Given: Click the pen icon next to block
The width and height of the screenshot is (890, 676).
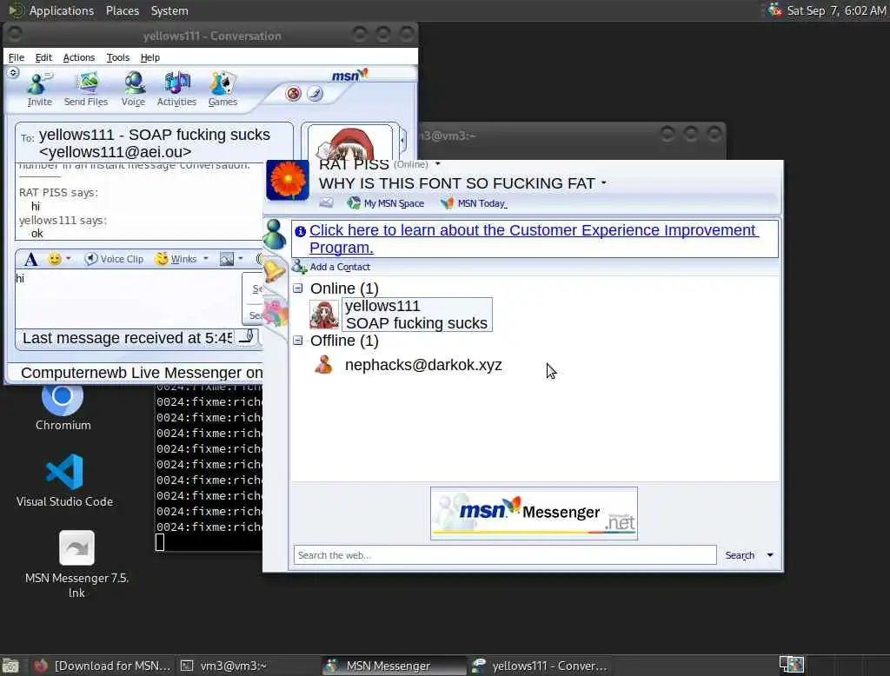Looking at the screenshot, I should click(315, 94).
